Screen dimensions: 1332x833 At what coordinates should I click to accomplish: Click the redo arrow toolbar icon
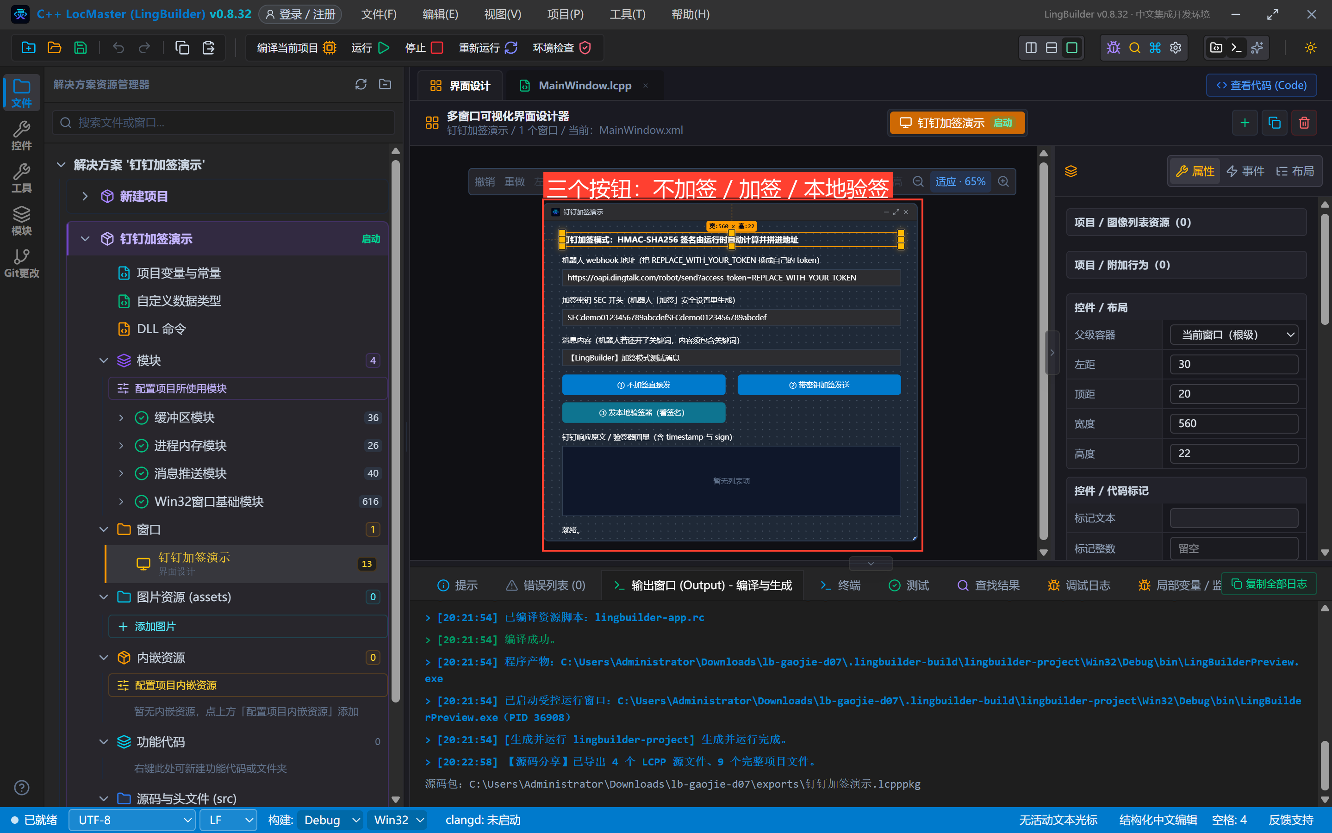click(x=144, y=48)
